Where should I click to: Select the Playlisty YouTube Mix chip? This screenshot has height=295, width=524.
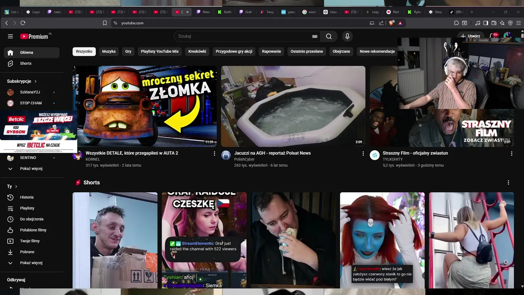click(160, 51)
